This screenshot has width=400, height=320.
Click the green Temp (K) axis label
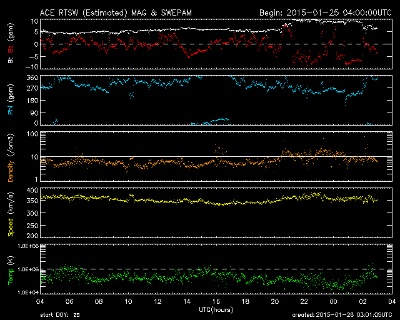11,271
